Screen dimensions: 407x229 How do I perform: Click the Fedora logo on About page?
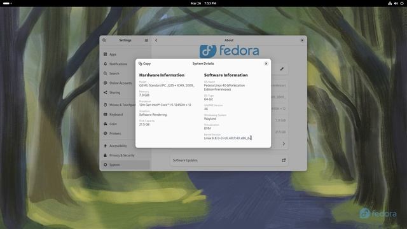click(x=229, y=51)
